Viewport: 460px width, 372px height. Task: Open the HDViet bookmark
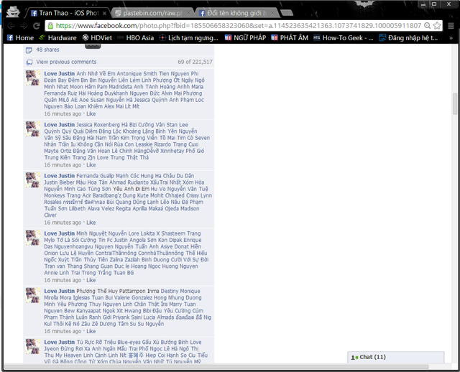pyautogui.click(x=97, y=38)
